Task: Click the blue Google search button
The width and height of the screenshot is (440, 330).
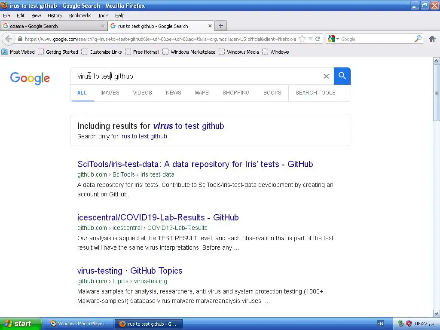Action: pyautogui.click(x=342, y=76)
